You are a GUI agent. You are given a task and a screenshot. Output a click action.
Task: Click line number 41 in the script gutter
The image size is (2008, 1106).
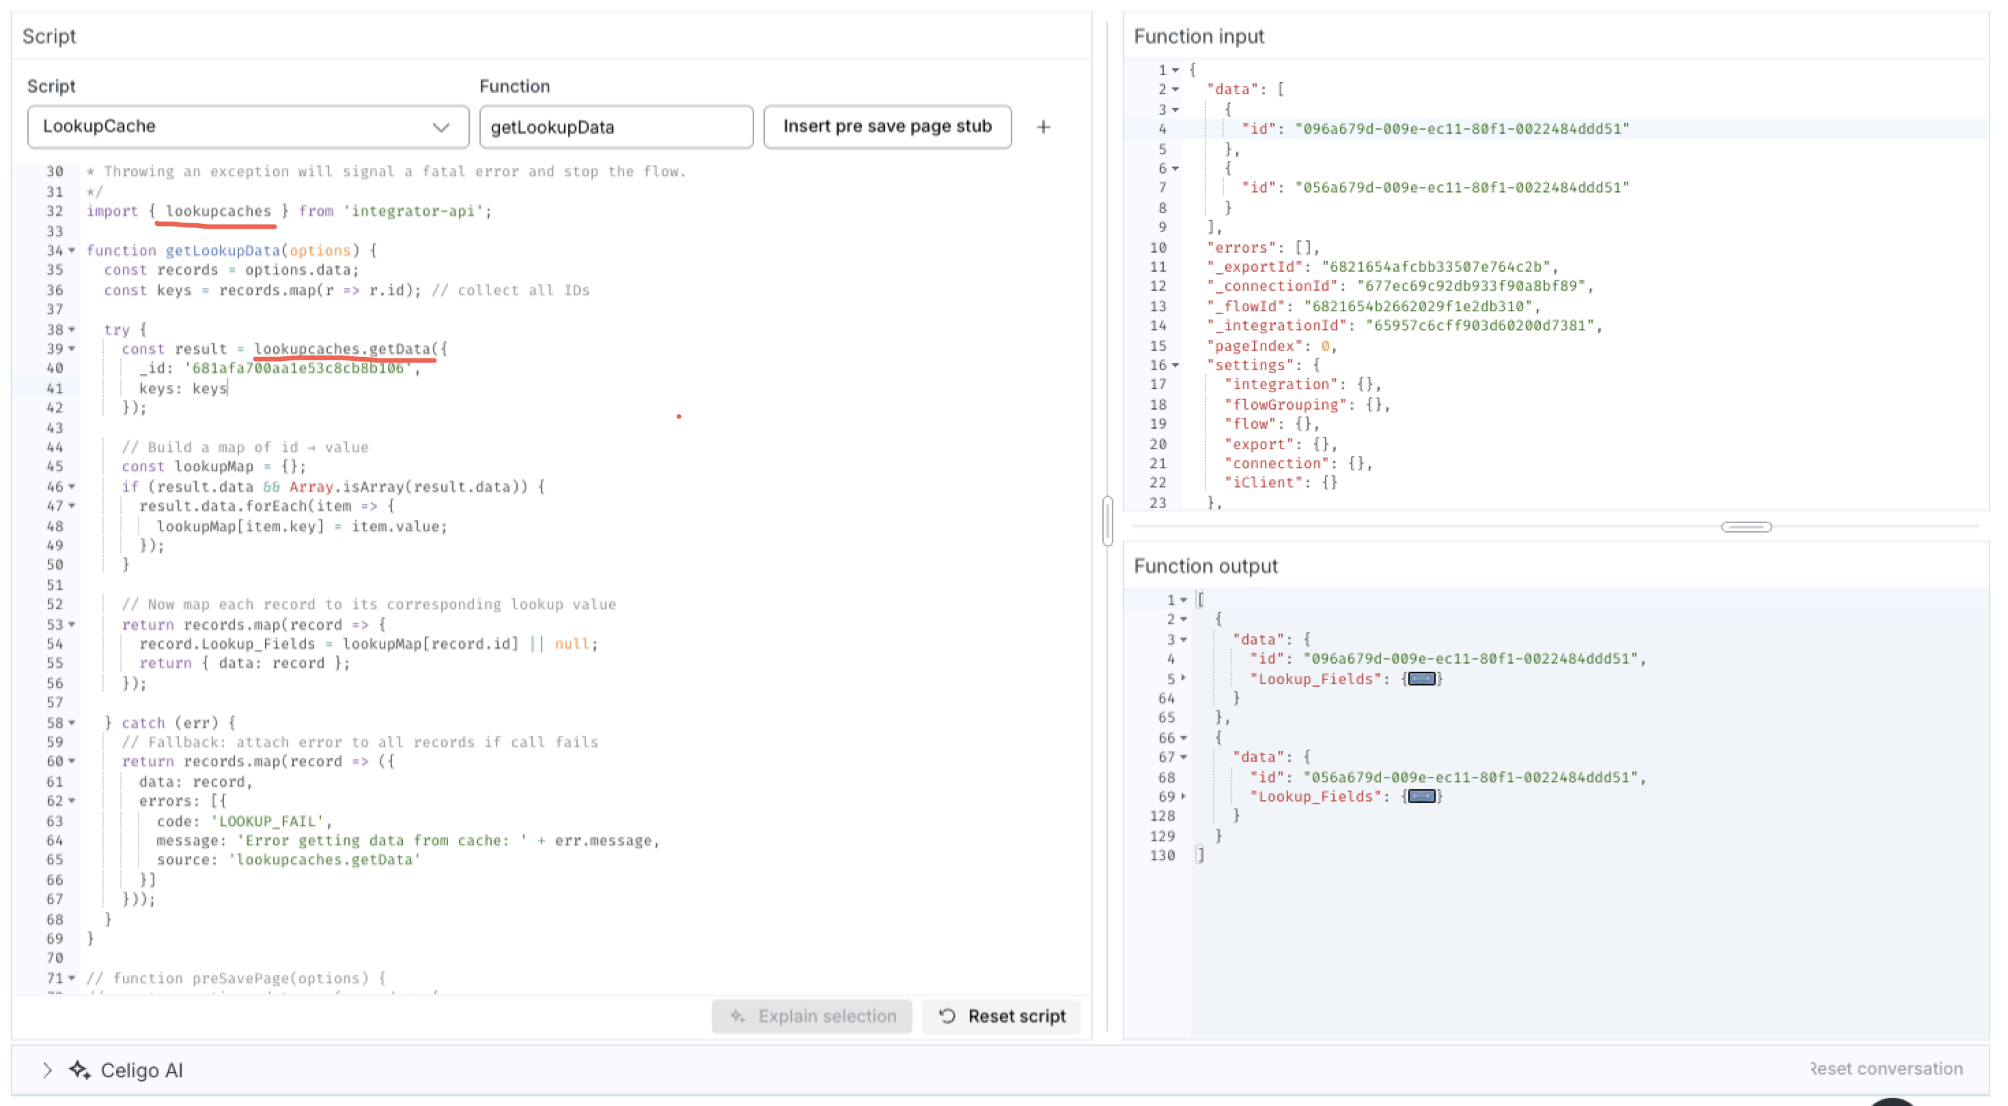coord(55,389)
